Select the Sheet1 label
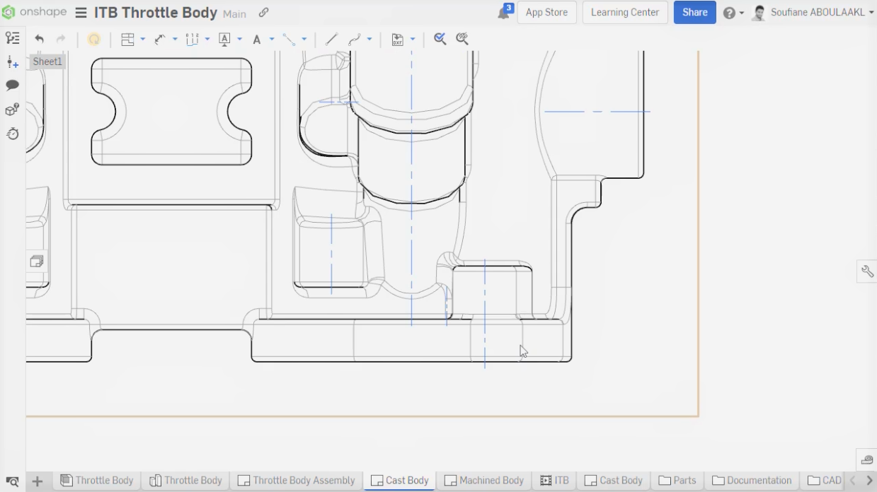 click(x=47, y=61)
